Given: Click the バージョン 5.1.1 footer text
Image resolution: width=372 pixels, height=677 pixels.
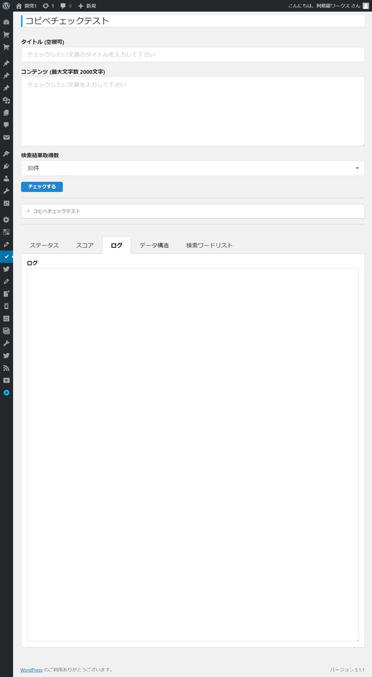Looking at the screenshot, I should [347, 669].
